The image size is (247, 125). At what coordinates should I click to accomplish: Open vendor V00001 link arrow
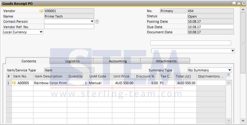[41, 11]
